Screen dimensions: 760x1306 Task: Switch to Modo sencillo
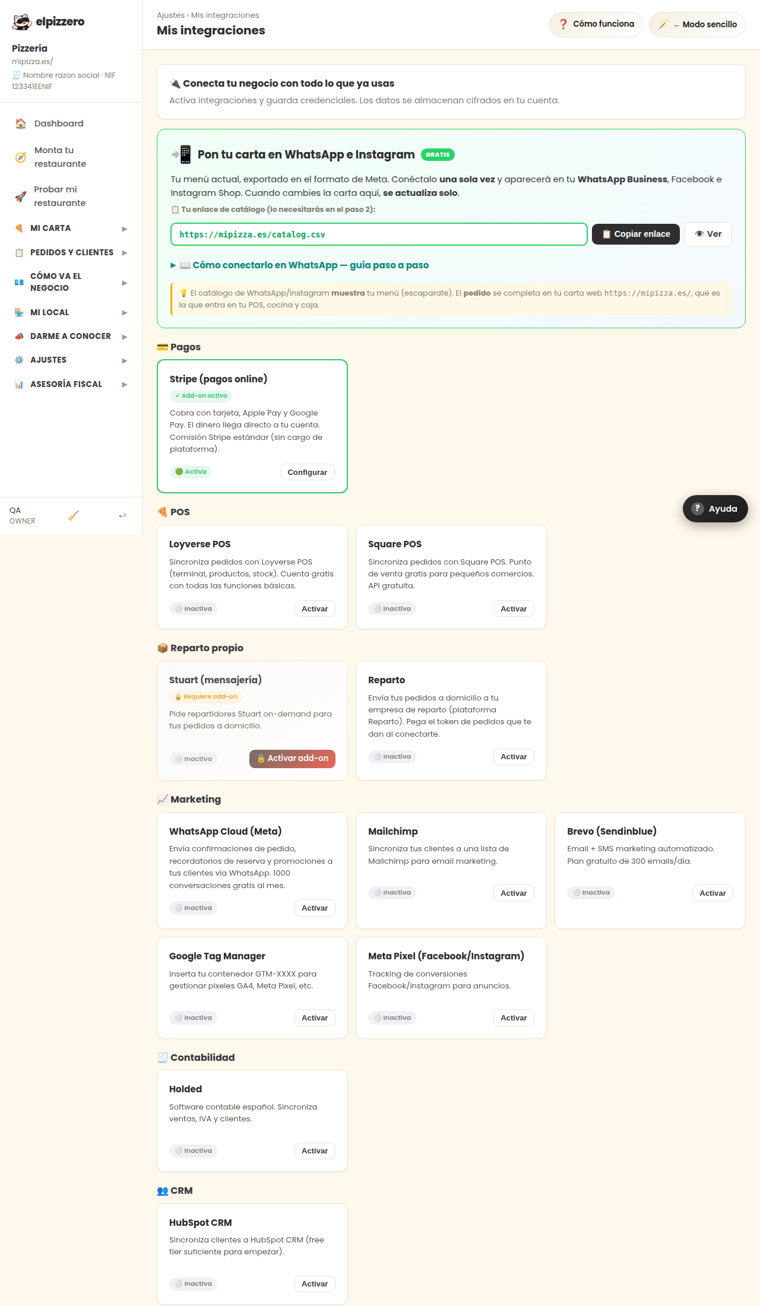click(697, 24)
